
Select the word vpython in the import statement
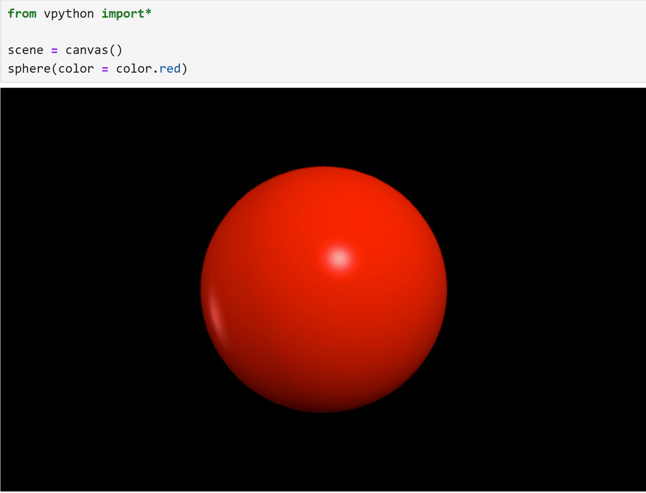[68, 13]
